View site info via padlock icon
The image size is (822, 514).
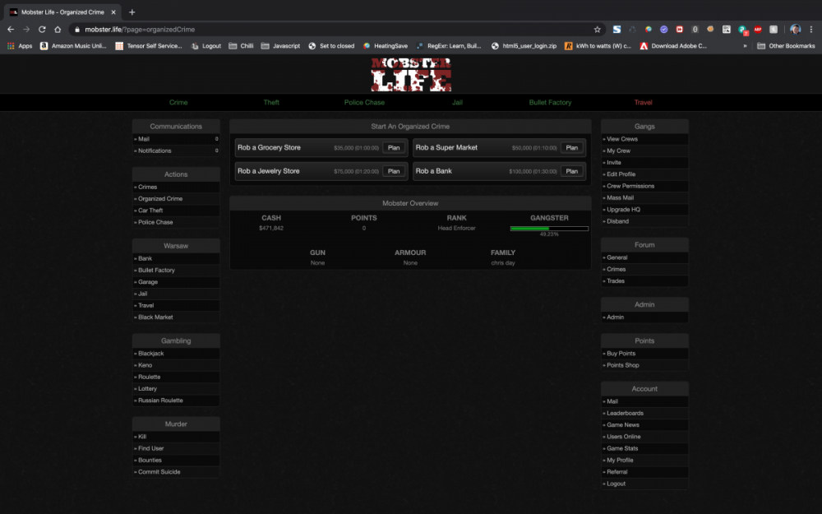pos(76,29)
